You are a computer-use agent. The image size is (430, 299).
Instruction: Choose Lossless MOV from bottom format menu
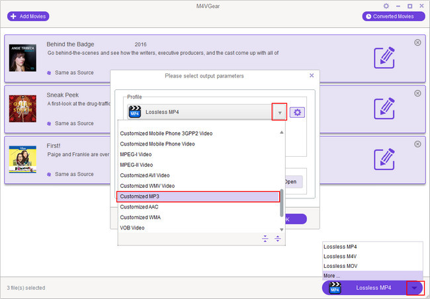(x=372, y=266)
